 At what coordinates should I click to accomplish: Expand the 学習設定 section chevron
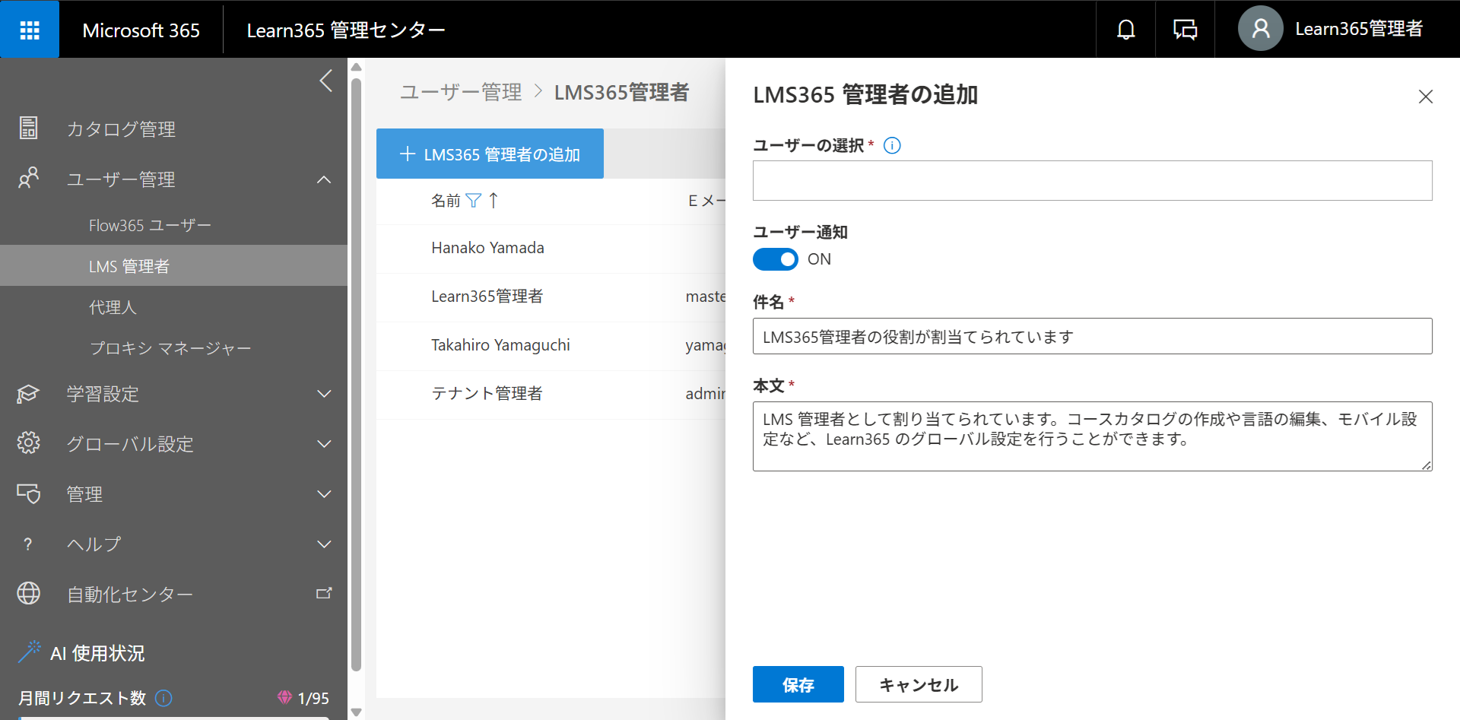(324, 394)
